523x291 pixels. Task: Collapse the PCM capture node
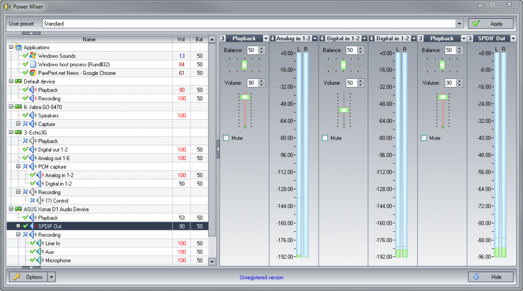pos(18,167)
